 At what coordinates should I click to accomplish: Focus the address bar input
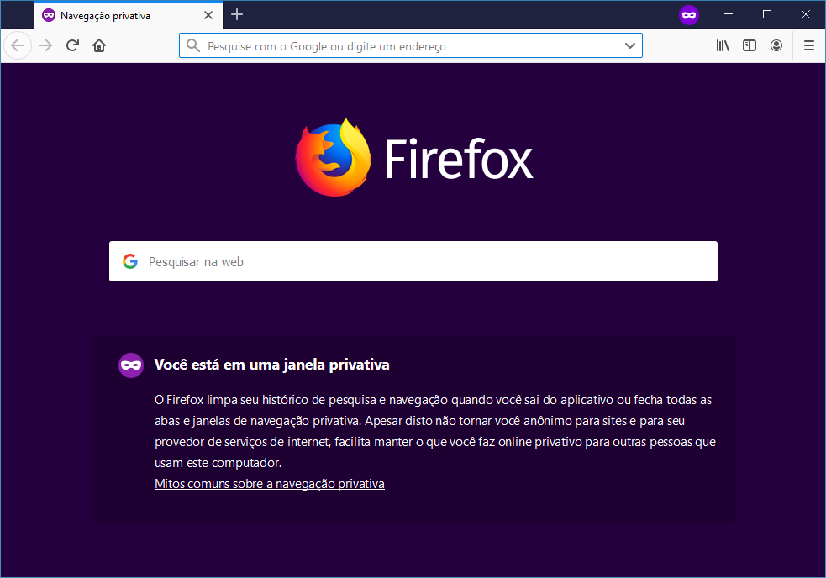point(411,46)
